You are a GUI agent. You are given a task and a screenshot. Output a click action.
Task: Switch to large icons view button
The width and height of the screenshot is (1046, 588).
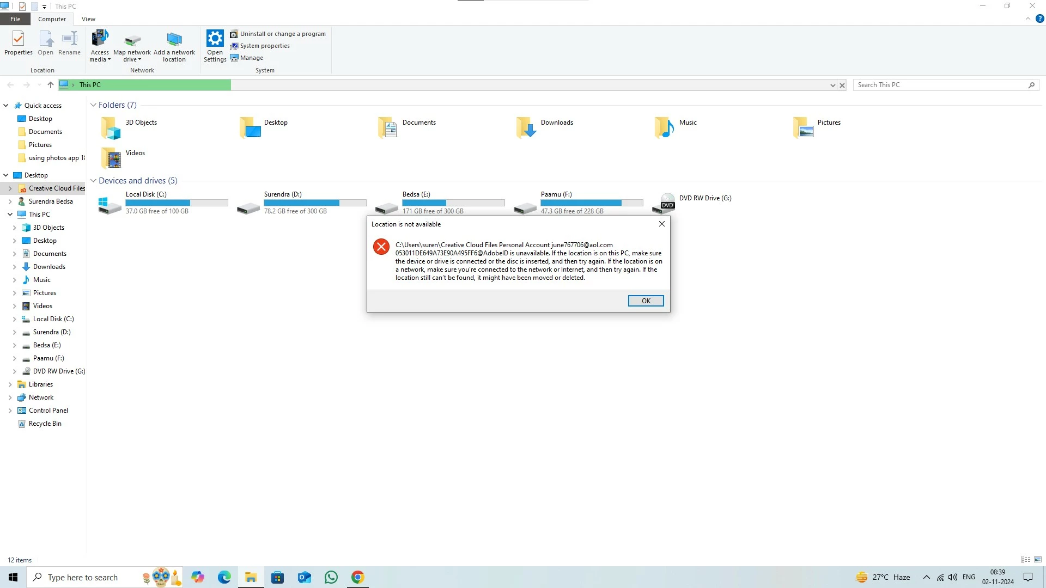pos(1037,560)
